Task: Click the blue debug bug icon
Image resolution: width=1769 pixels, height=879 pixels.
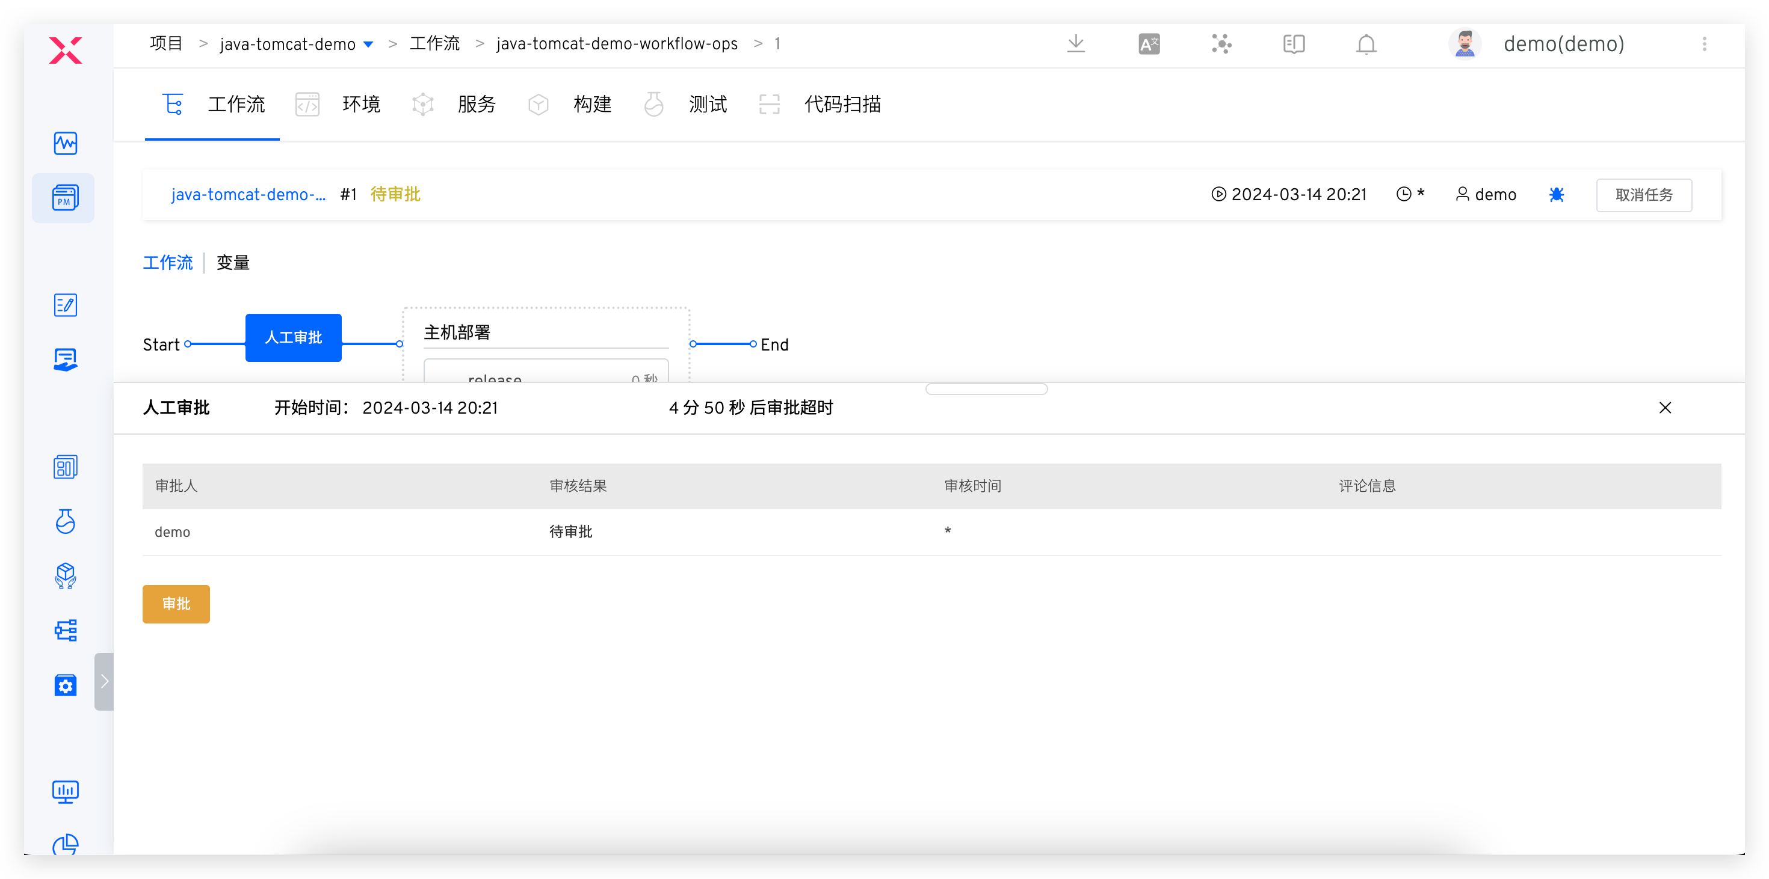Action: [1556, 195]
